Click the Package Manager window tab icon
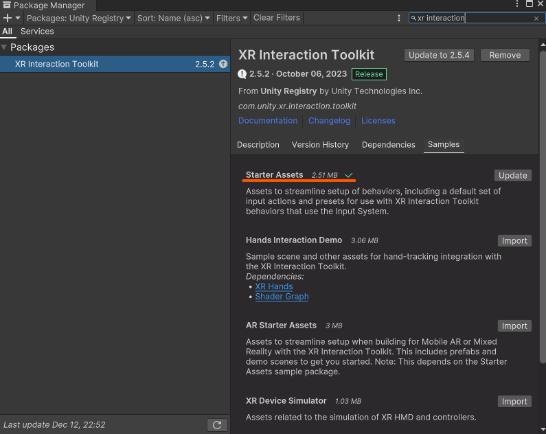Viewport: 546px width, 434px height. point(8,5)
